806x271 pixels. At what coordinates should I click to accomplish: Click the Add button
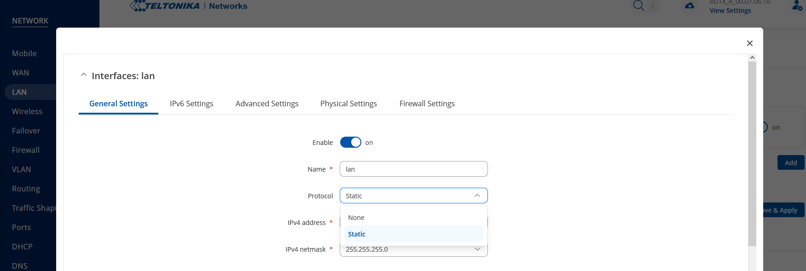(x=791, y=162)
